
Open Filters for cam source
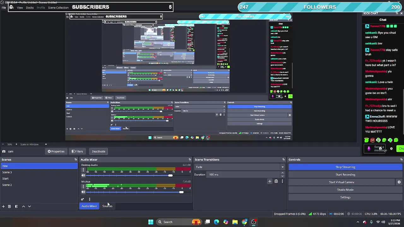(77, 151)
